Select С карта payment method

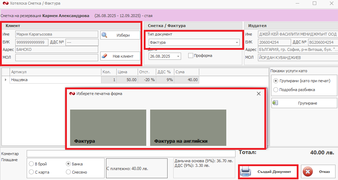click(x=31, y=172)
